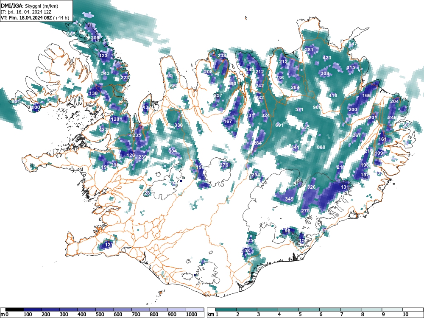Viewport: 424px width, 318px height.
Task: Click the visibility value 326
Action: (x=312, y=187)
